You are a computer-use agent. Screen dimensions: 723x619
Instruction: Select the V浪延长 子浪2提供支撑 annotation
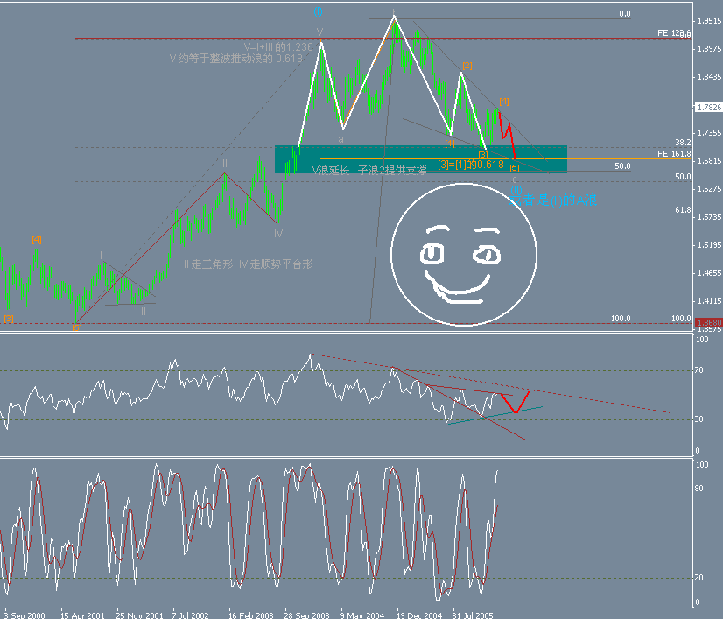coord(368,168)
